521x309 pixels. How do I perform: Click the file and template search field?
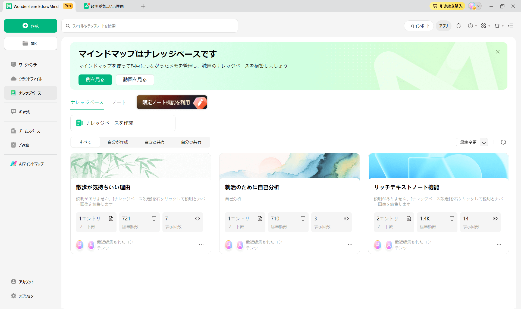149,26
